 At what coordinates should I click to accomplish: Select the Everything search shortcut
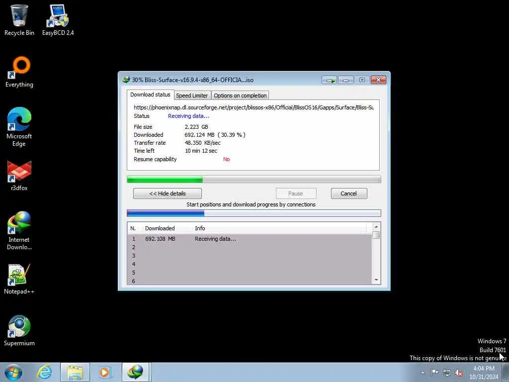pyautogui.click(x=19, y=72)
